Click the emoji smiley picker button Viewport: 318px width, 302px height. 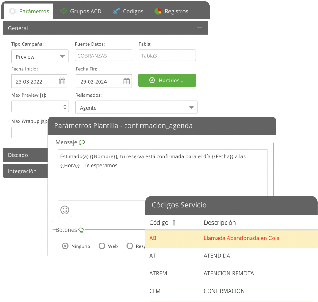tap(65, 210)
